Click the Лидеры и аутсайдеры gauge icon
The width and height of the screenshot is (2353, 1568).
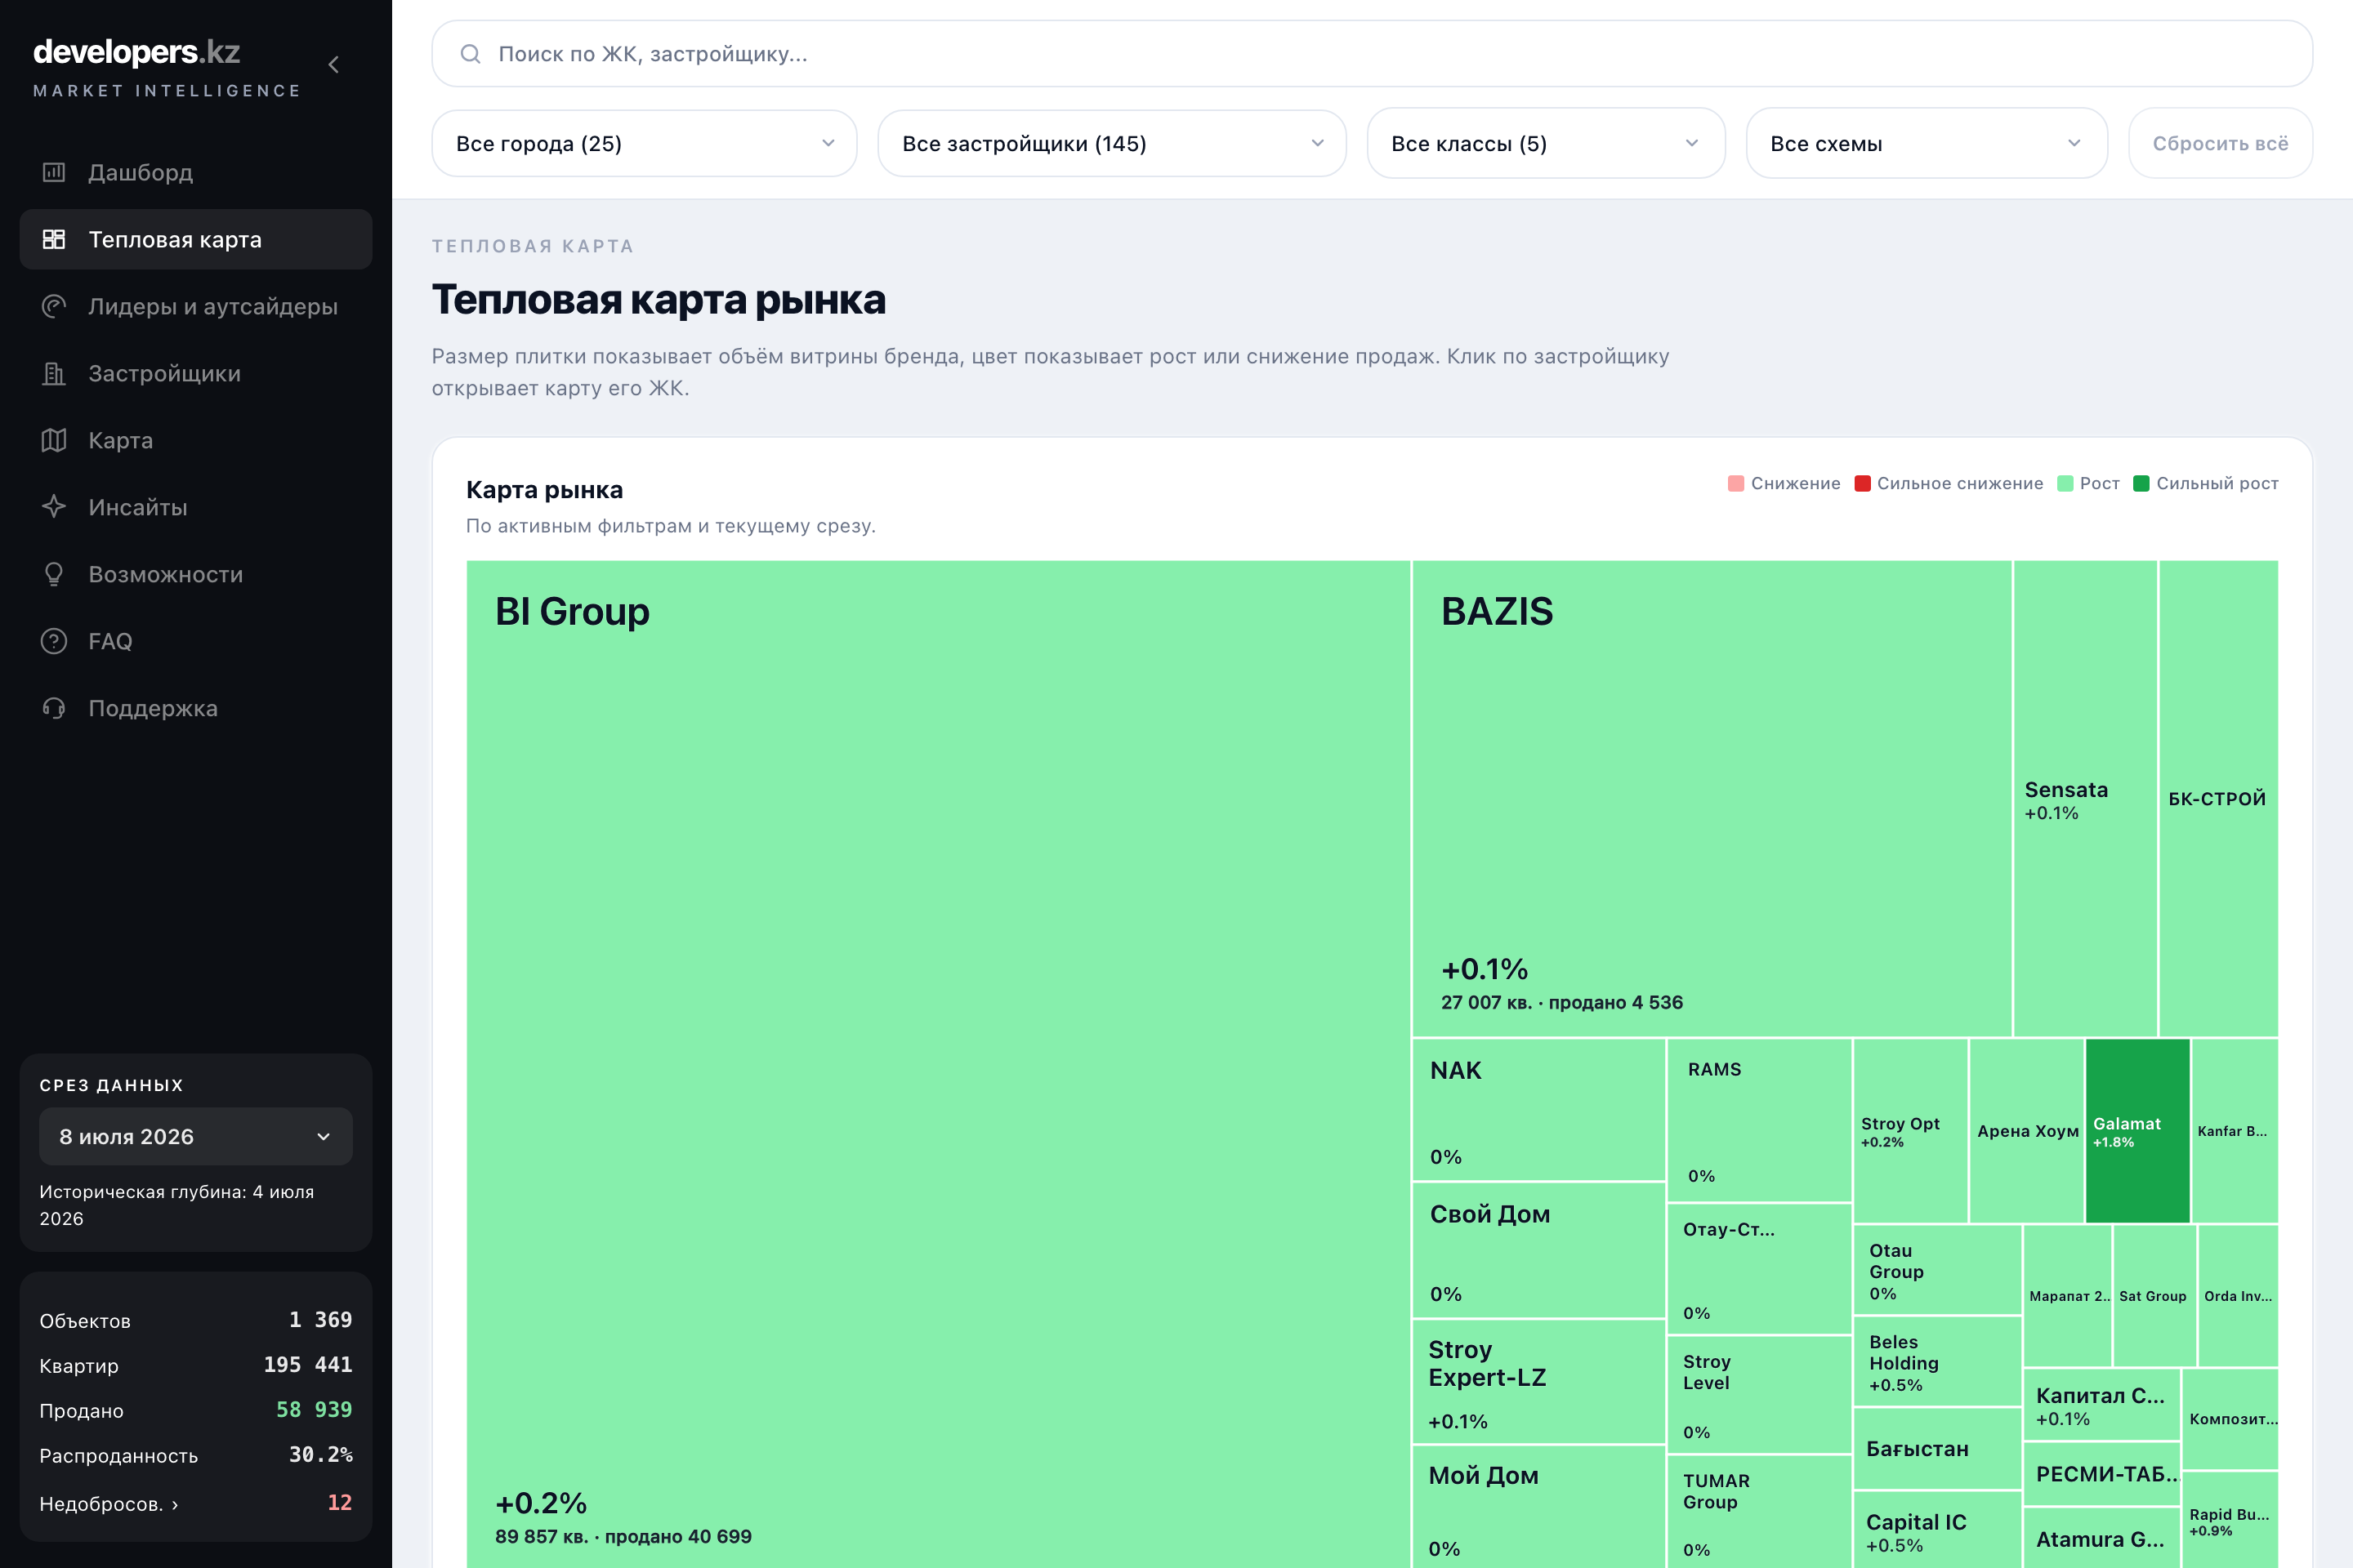[x=54, y=306]
